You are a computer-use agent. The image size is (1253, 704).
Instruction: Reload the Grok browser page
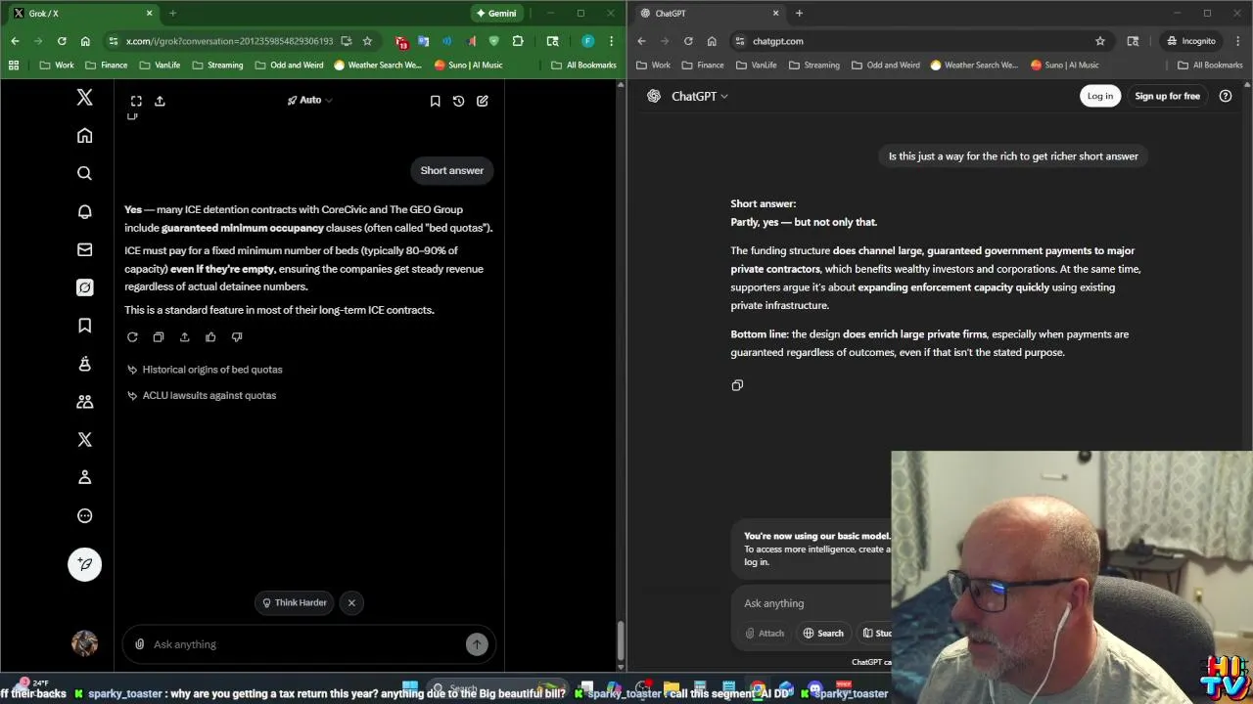62,41
